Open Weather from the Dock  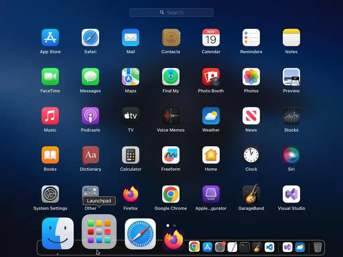[300, 247]
